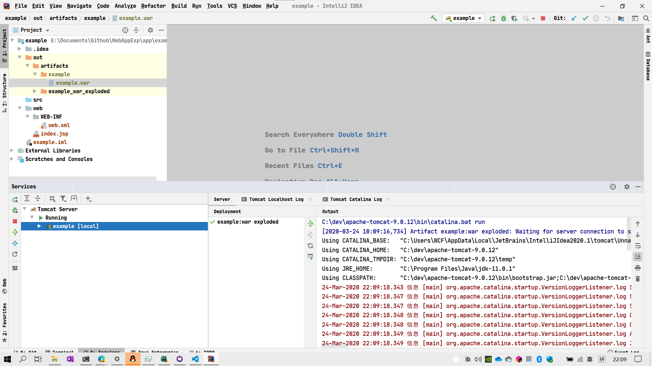652x366 pixels.
Task: Stop the running example configuration
Action: 543,18
